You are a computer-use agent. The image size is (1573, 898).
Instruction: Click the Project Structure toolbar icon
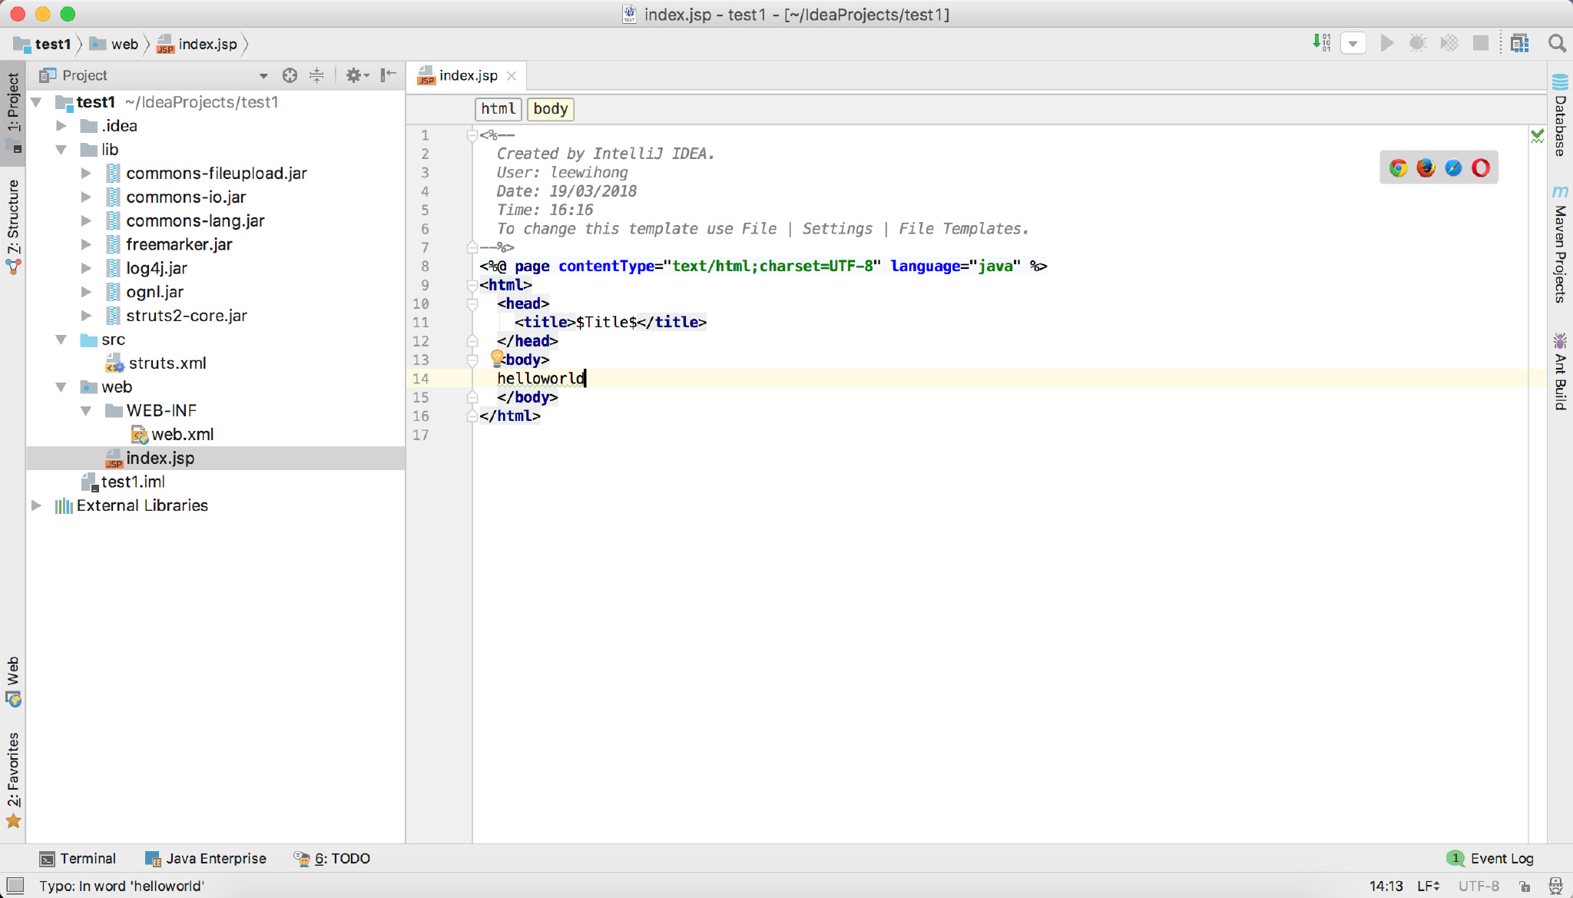(1519, 44)
